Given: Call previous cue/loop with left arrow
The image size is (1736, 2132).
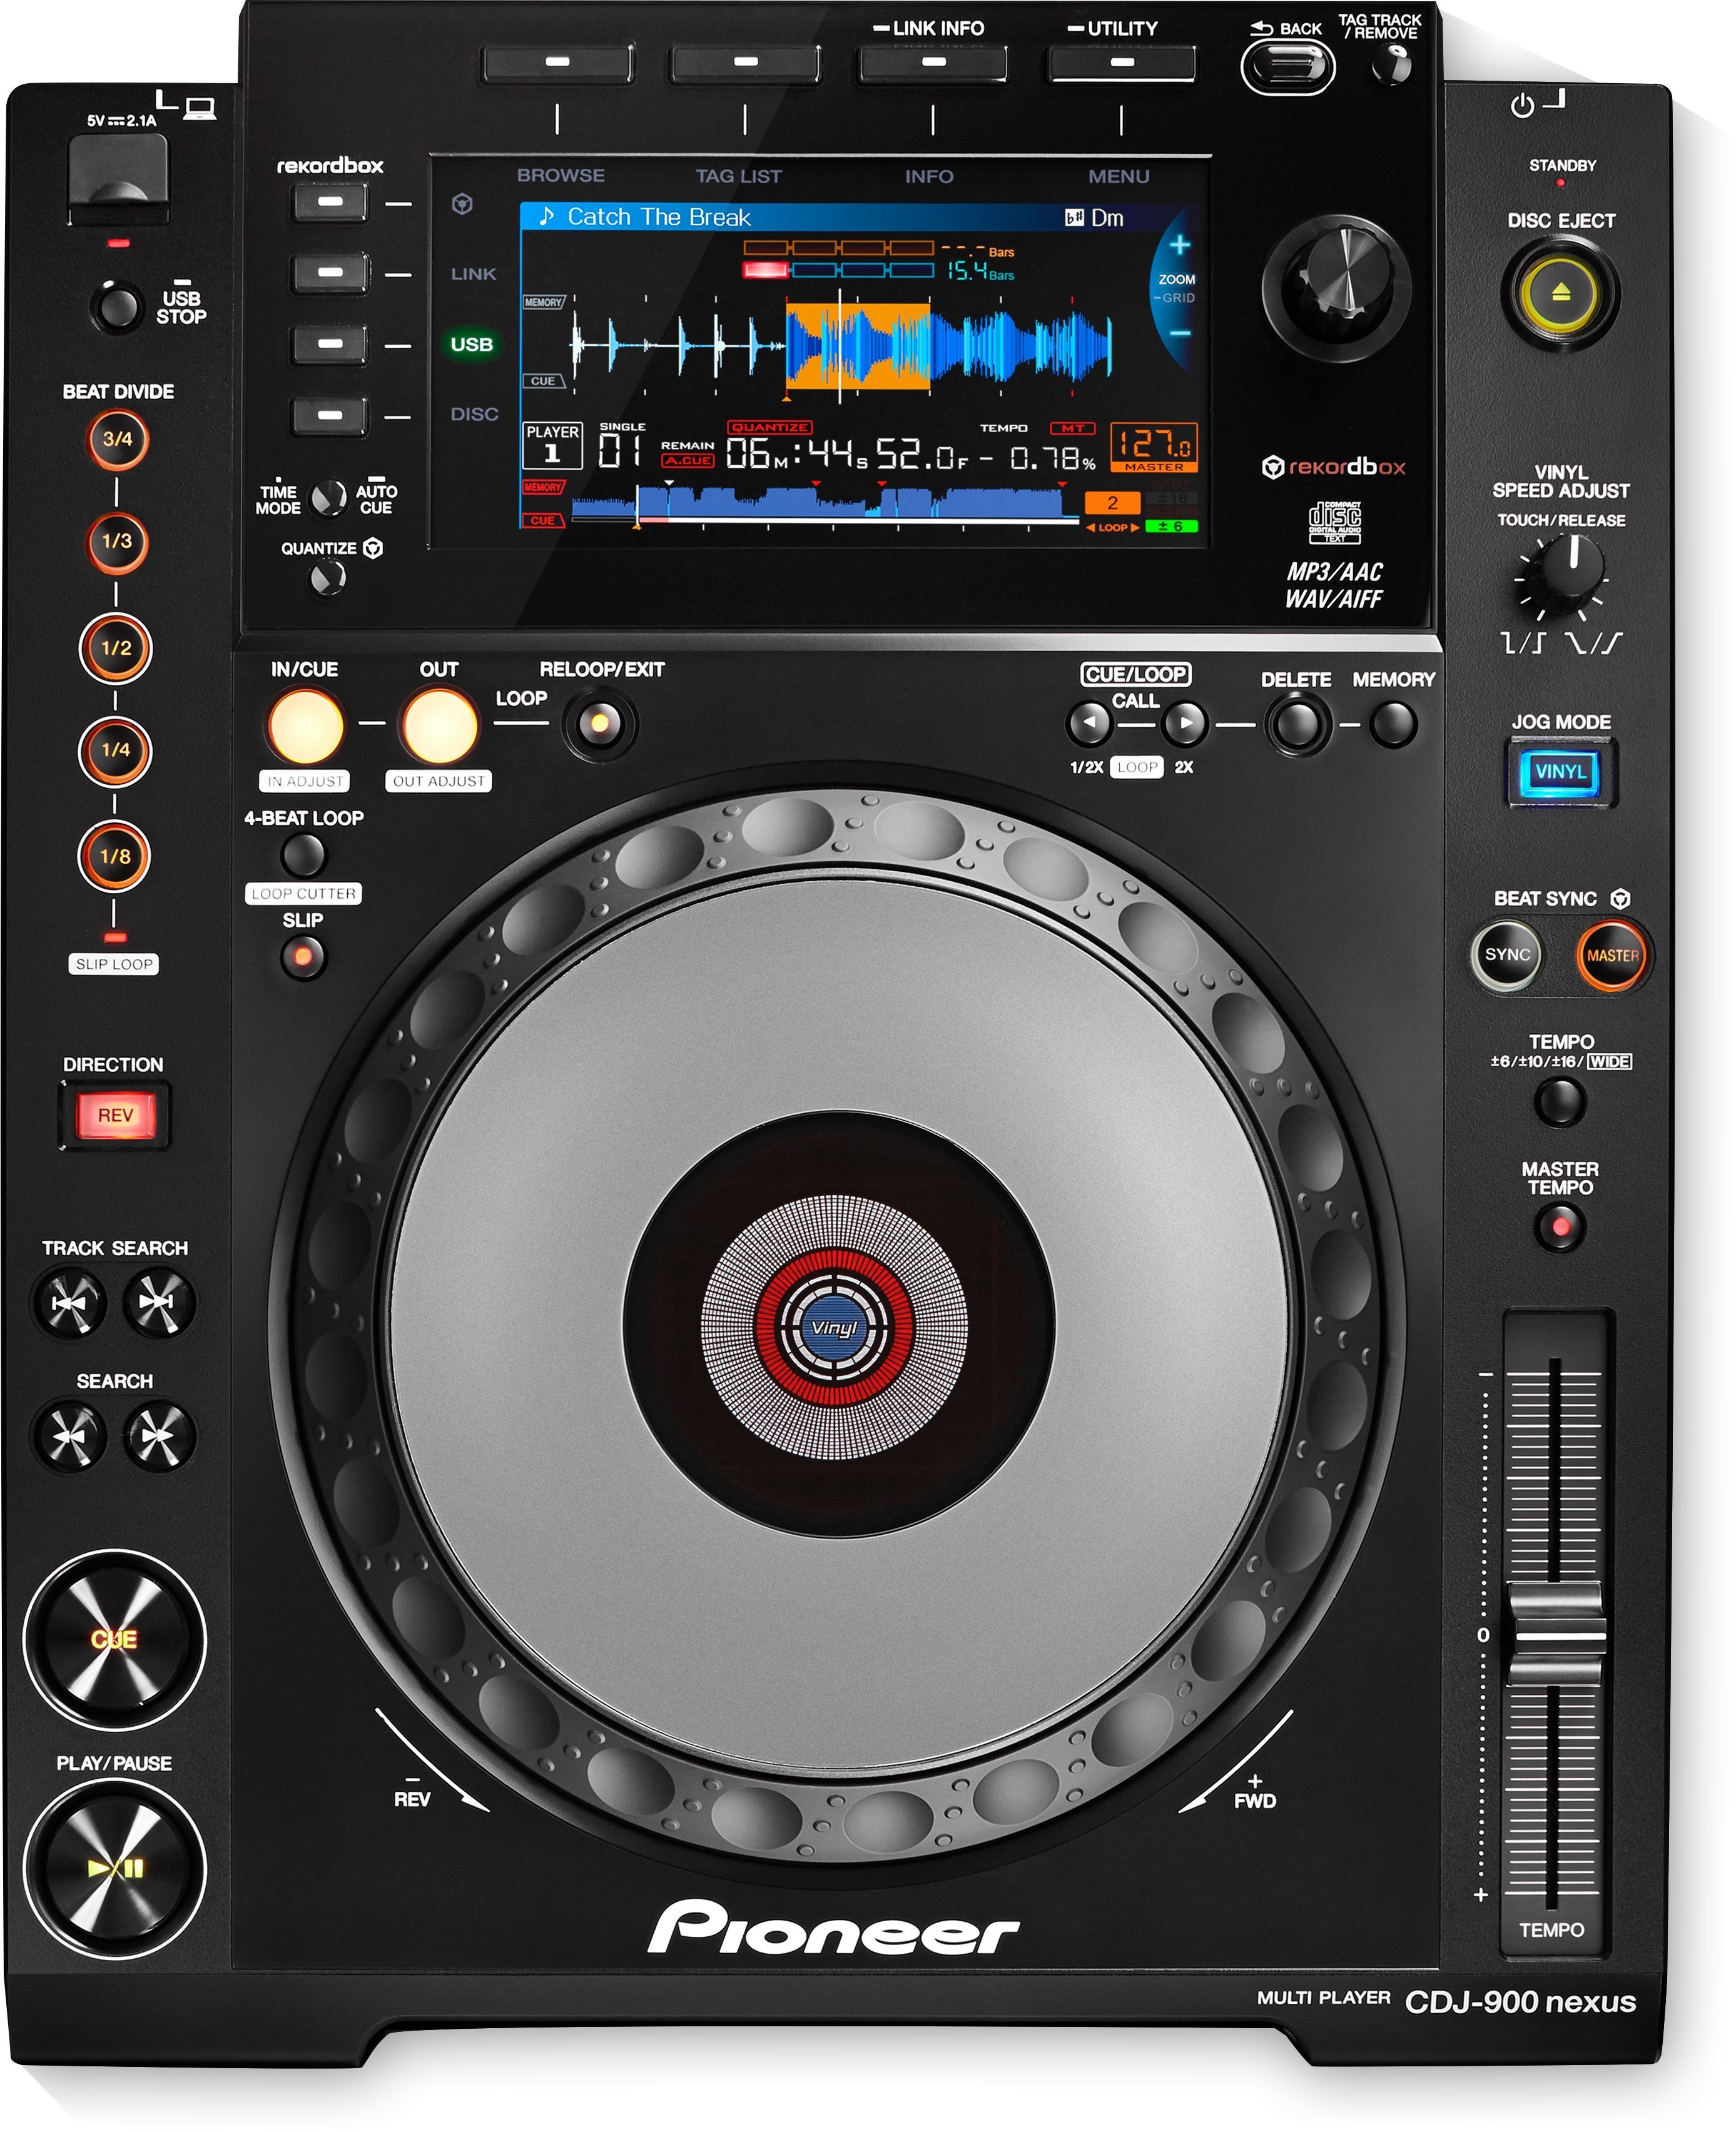Looking at the screenshot, I should click(1090, 723).
